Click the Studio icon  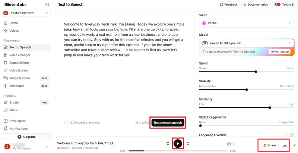(x=6, y=102)
